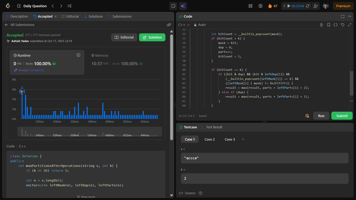Switch to the Test Result tab
This screenshot has height=200, width=356.
212,127
